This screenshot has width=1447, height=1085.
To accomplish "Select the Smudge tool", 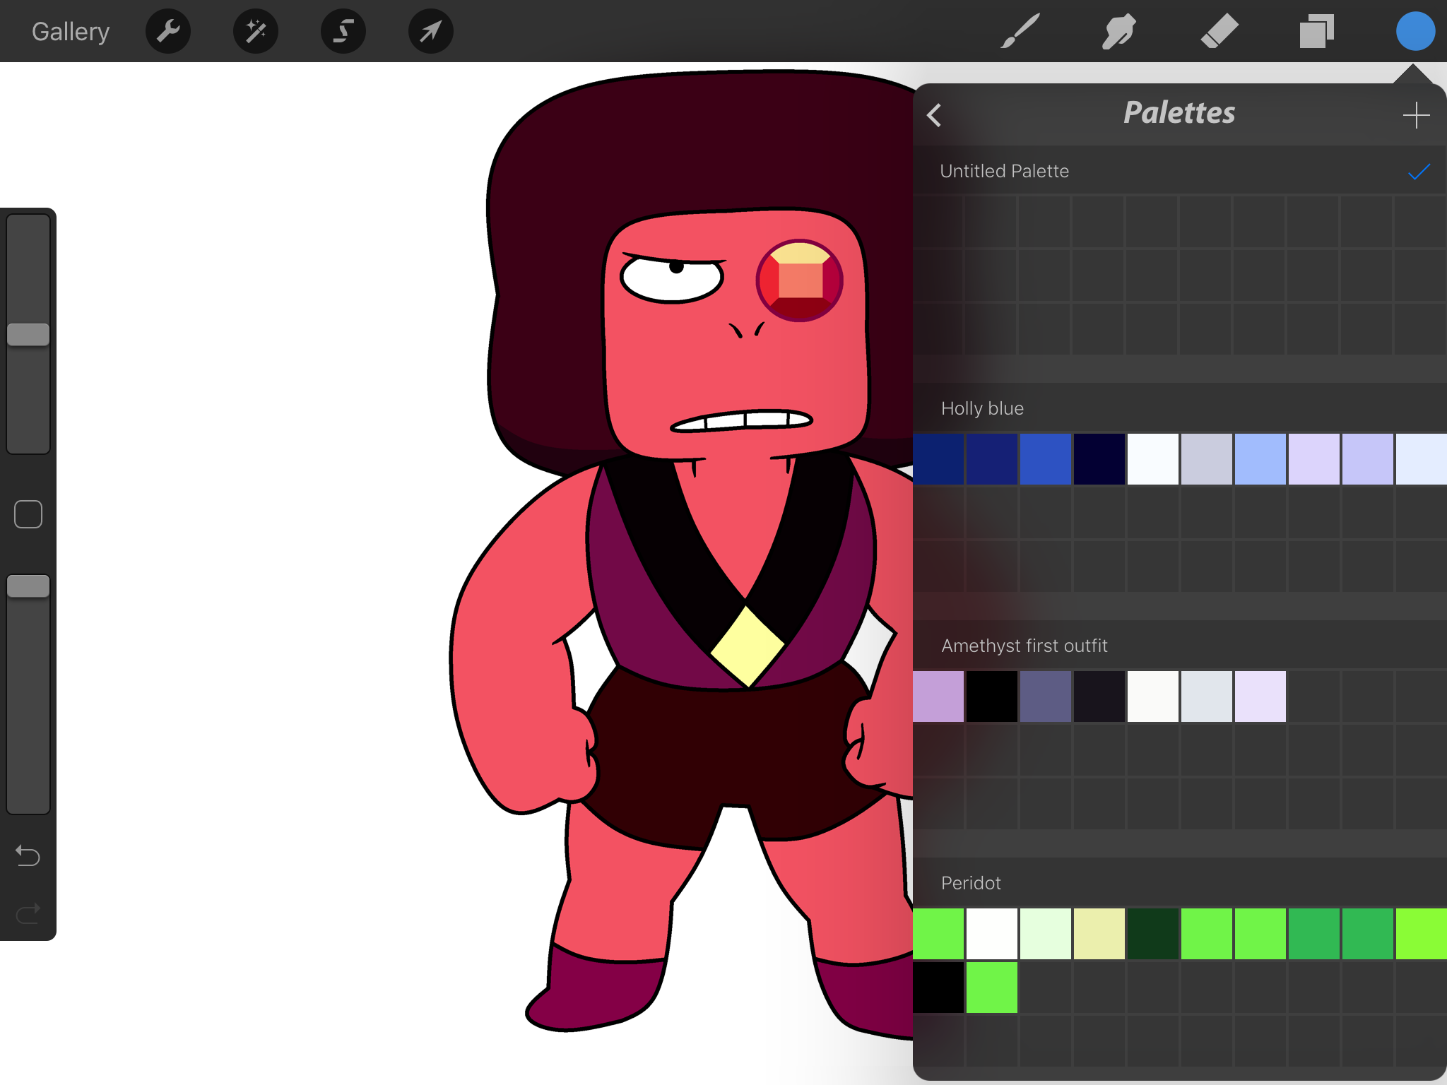I will [x=1118, y=30].
